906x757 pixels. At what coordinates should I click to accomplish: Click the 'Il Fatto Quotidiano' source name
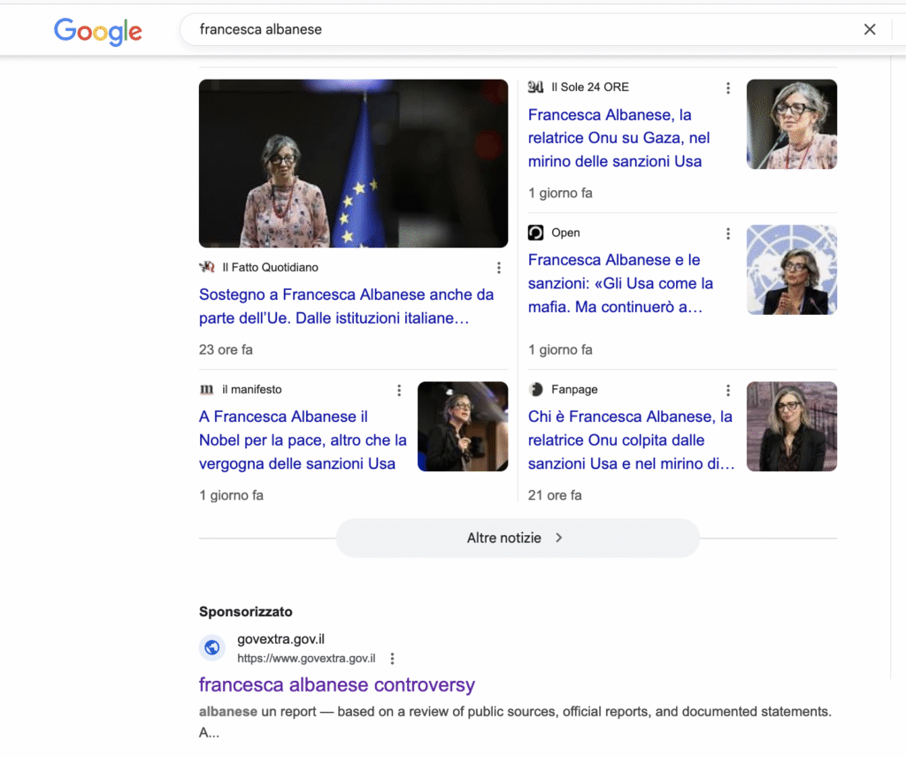click(271, 267)
